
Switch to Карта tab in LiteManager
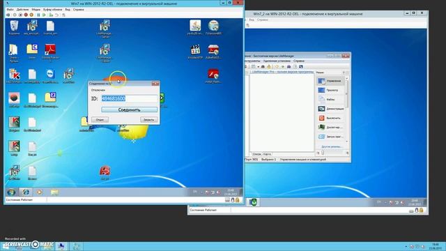[267, 154]
